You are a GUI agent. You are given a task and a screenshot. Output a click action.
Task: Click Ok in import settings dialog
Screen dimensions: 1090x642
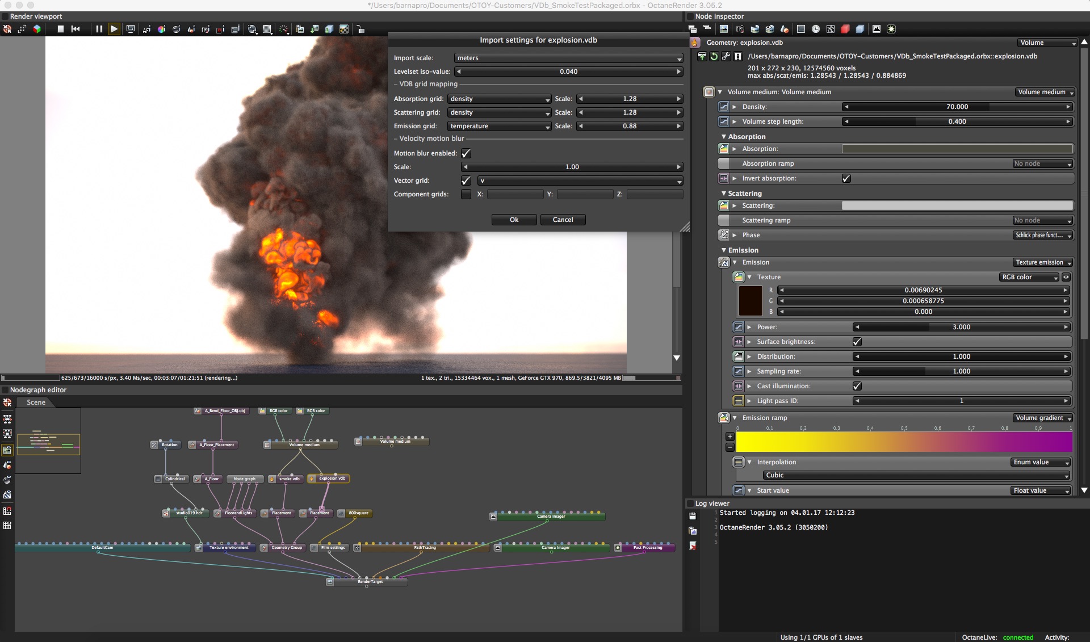click(514, 220)
